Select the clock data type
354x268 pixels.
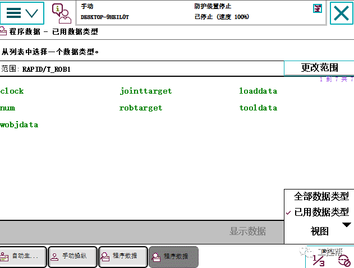click(12, 91)
